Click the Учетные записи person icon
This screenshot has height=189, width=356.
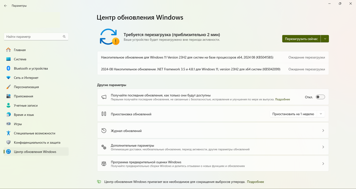[x=8, y=105]
